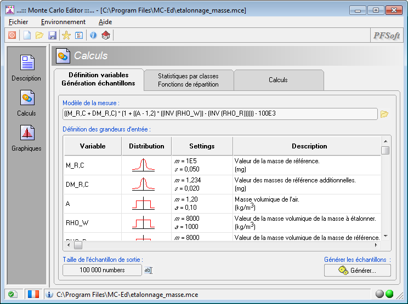Screen dimensions: 408x304
Task: Open the Fichier menu
Action: (x=19, y=22)
